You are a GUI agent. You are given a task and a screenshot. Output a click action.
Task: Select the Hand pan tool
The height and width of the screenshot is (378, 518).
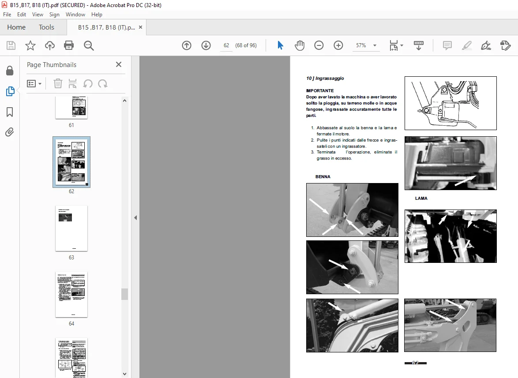300,45
